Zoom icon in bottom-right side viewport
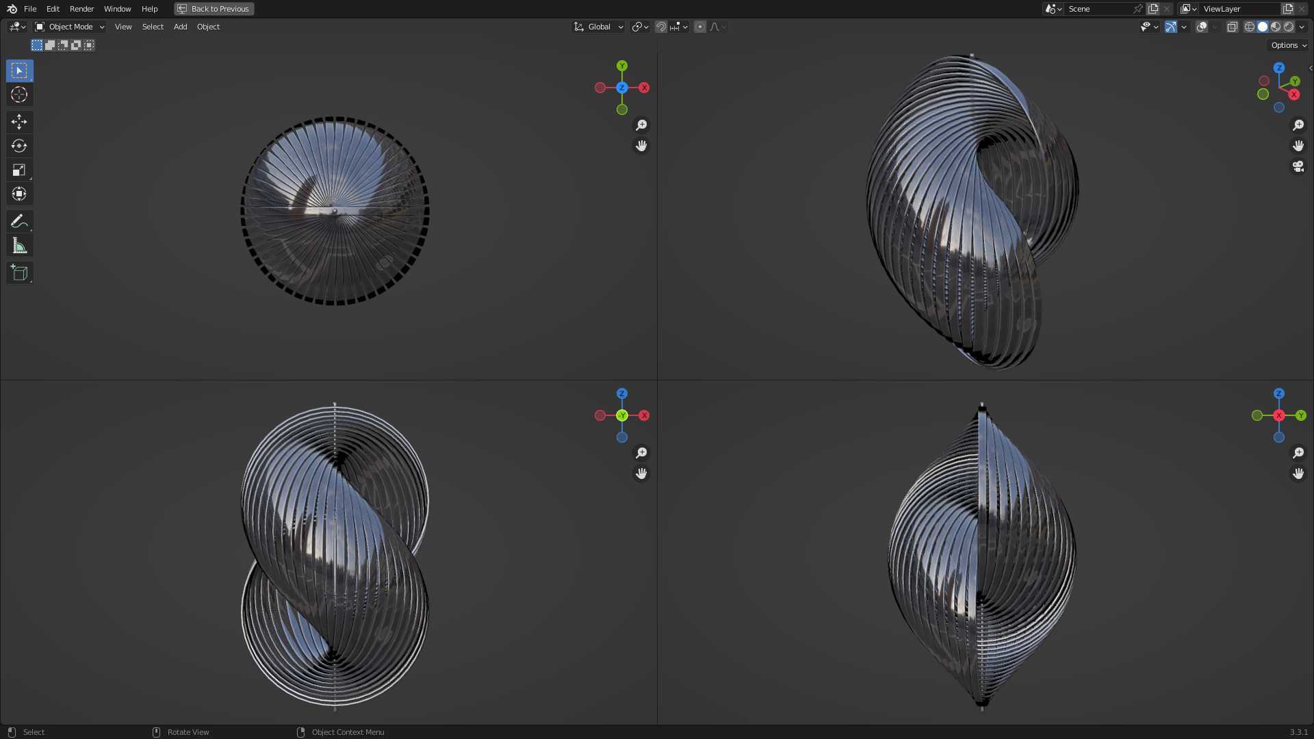 (x=1298, y=453)
